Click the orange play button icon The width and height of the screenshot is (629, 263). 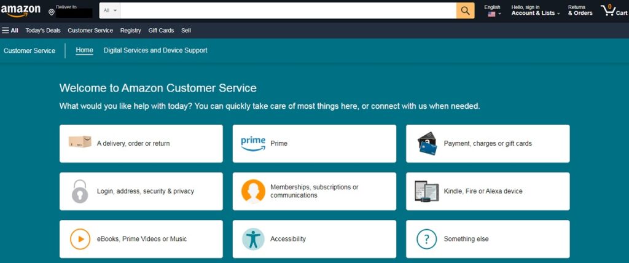pyautogui.click(x=80, y=239)
